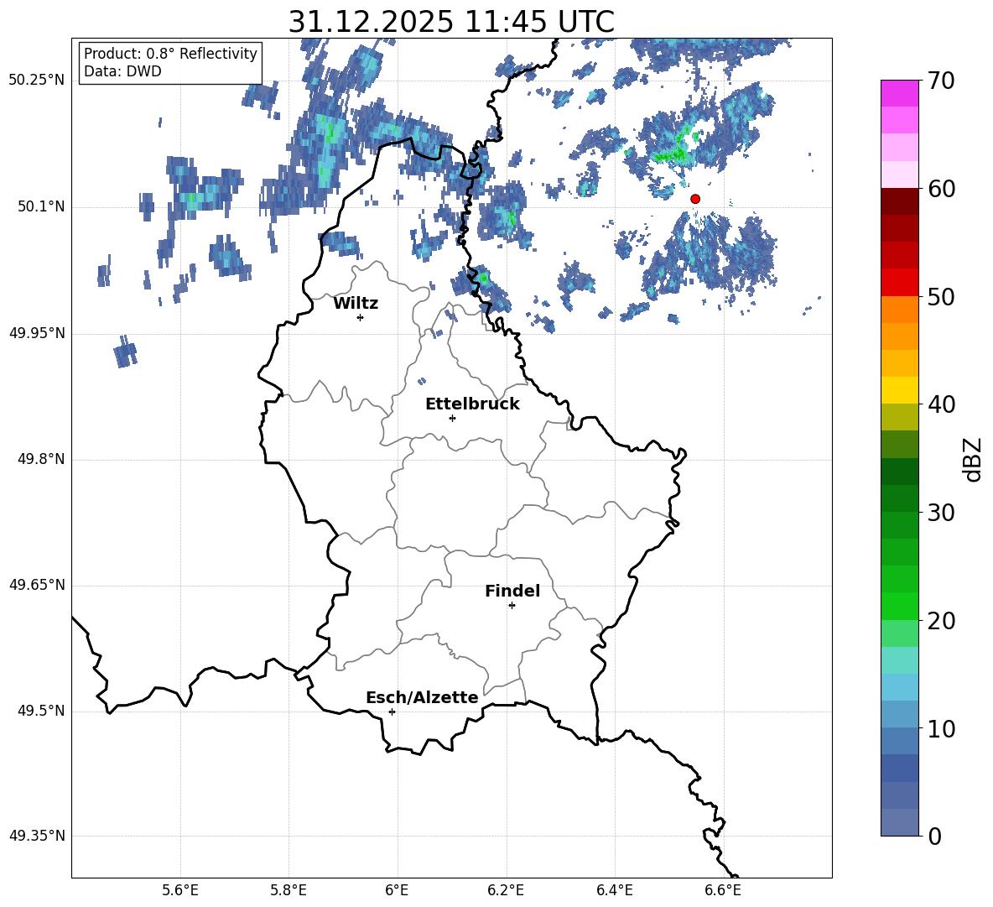This screenshot has height=907, width=993.
Task: Click the 49.35°N latitude label
Action: pos(37,836)
